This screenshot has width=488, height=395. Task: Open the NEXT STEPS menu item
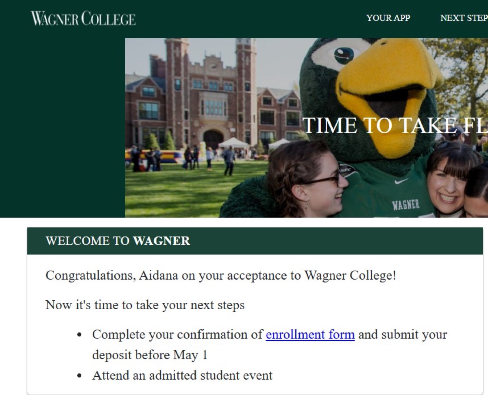[x=464, y=18]
